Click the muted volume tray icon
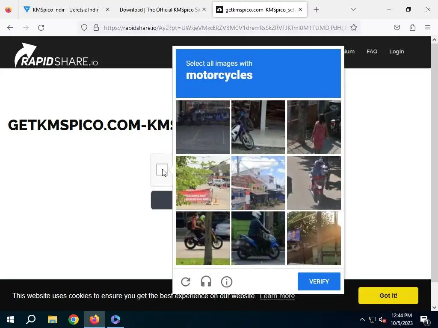Image resolution: width=438 pixels, height=328 pixels. point(382,319)
